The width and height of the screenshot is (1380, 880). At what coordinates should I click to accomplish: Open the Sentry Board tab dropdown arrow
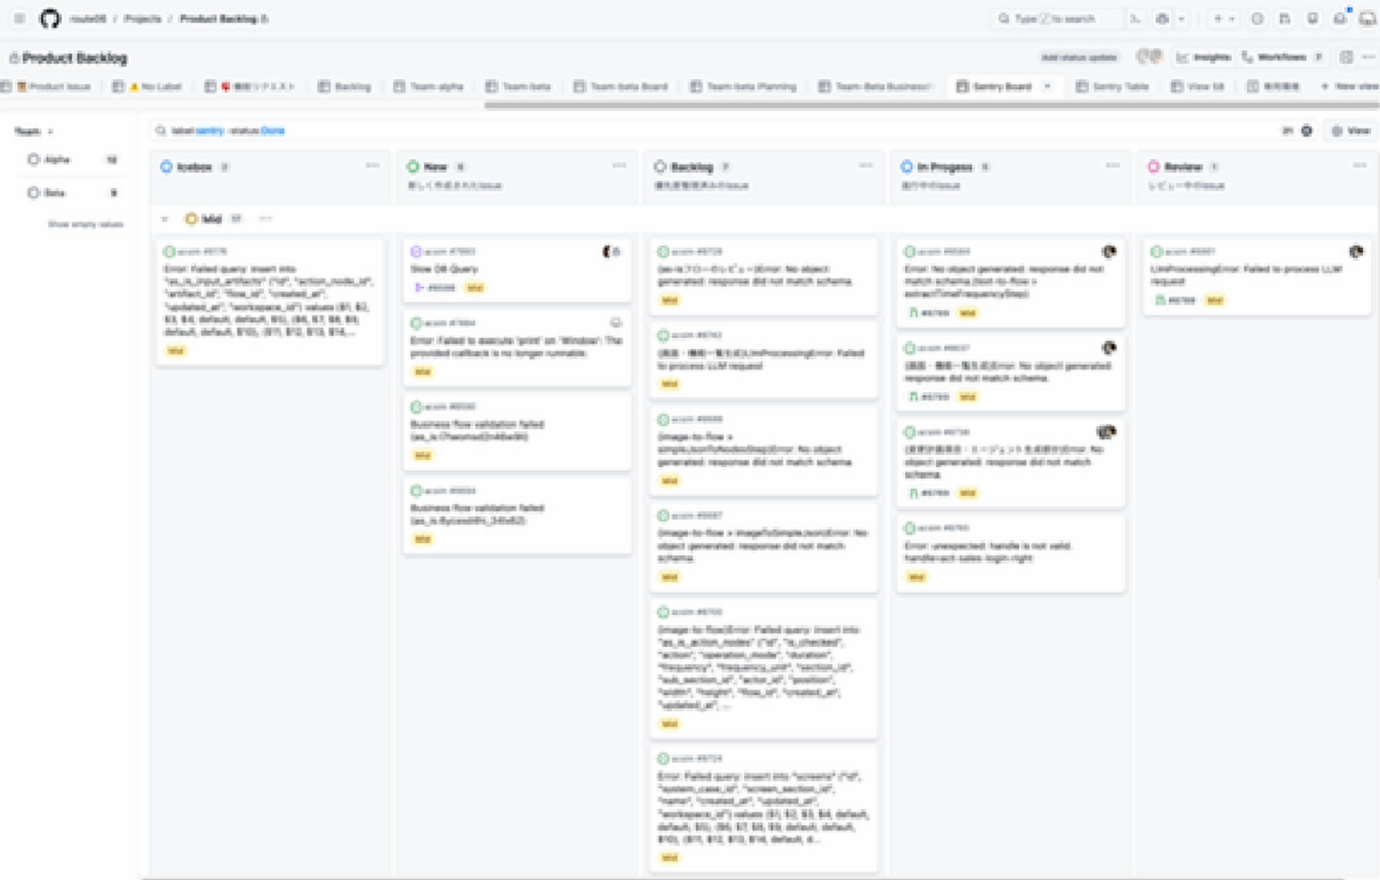coord(1047,86)
